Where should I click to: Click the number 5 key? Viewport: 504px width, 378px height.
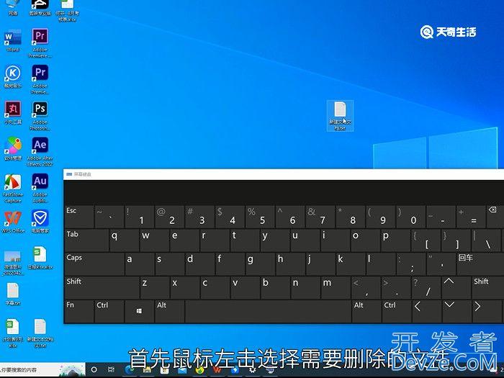point(260,216)
